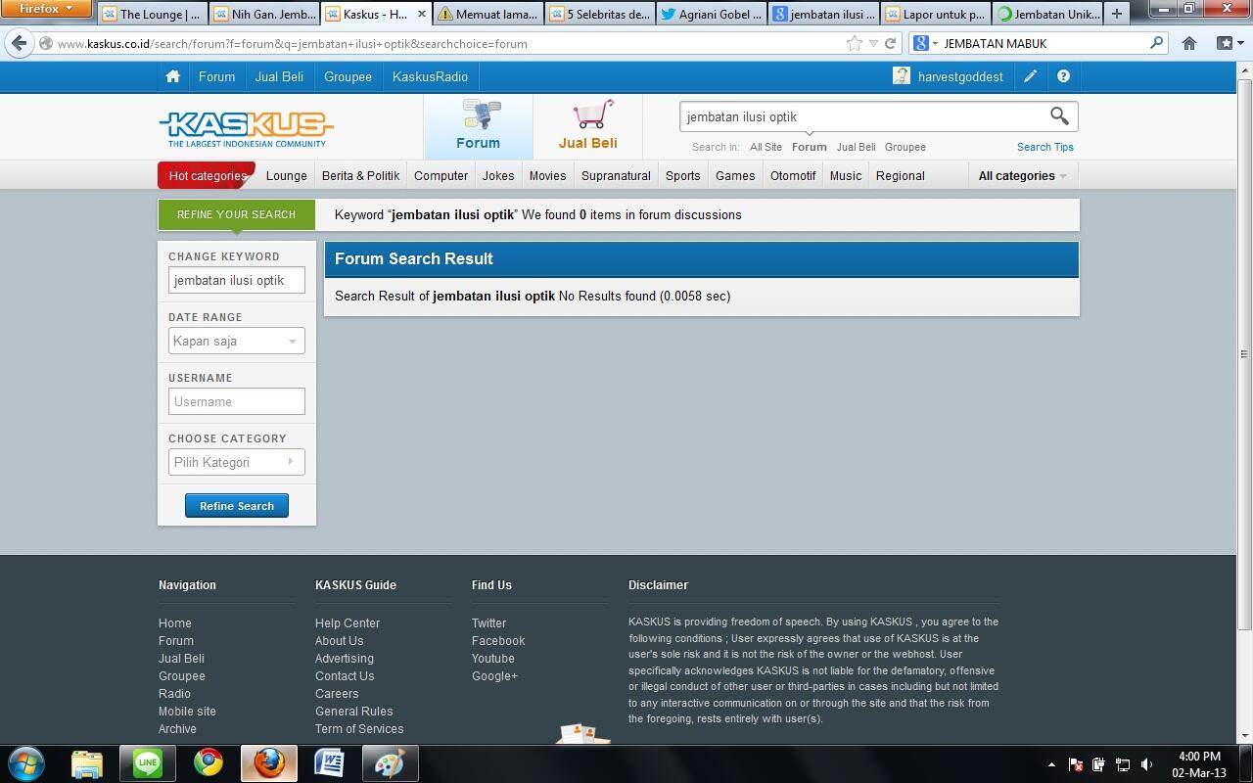Open the Search Tips link
Screen dimensions: 1253x783
(1044, 147)
